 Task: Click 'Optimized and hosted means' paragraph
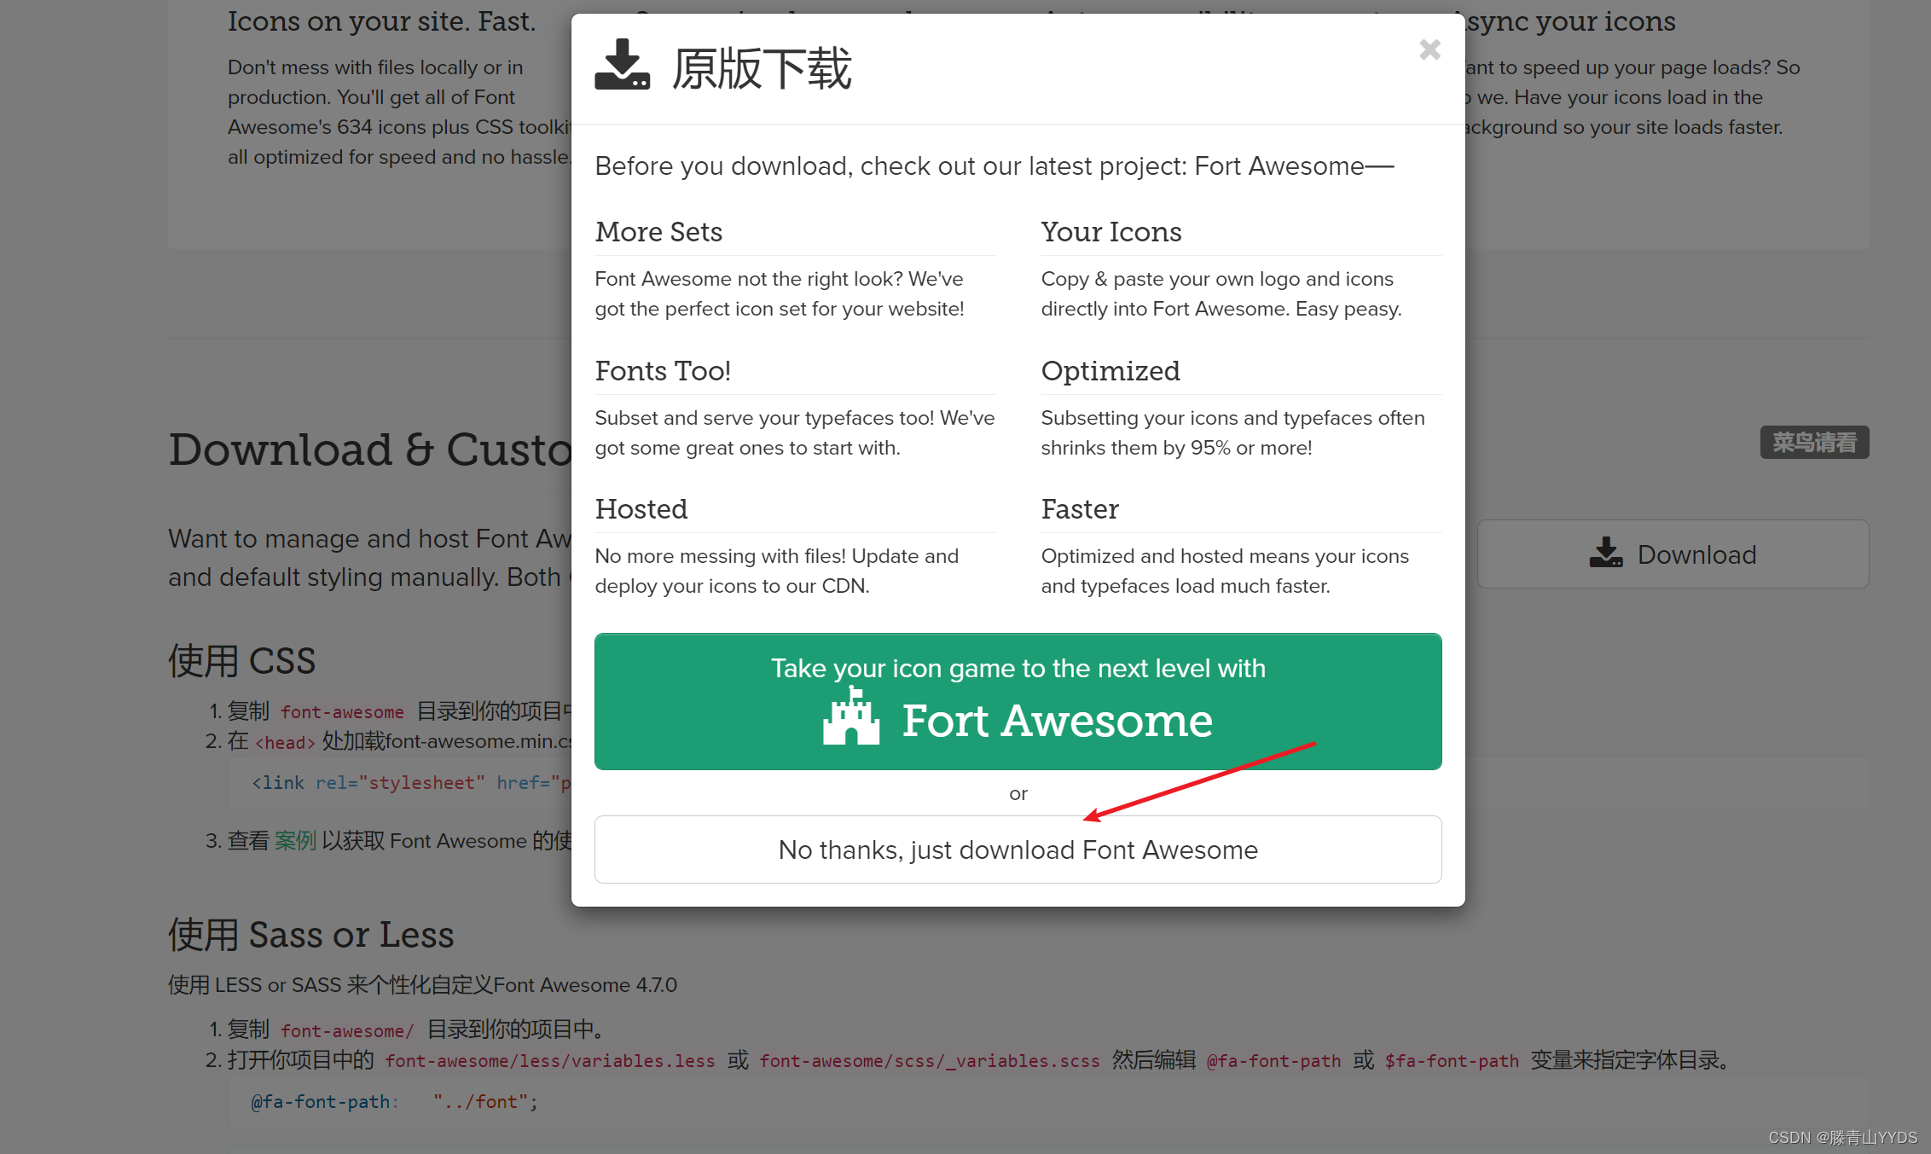click(x=1225, y=571)
